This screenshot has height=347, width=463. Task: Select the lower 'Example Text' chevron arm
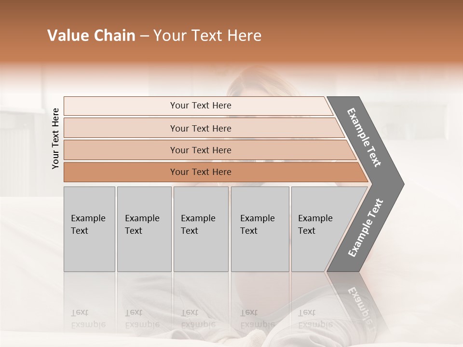(366, 228)
